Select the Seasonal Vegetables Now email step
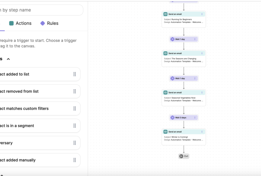This screenshot has width=261, height=176. 184,98
